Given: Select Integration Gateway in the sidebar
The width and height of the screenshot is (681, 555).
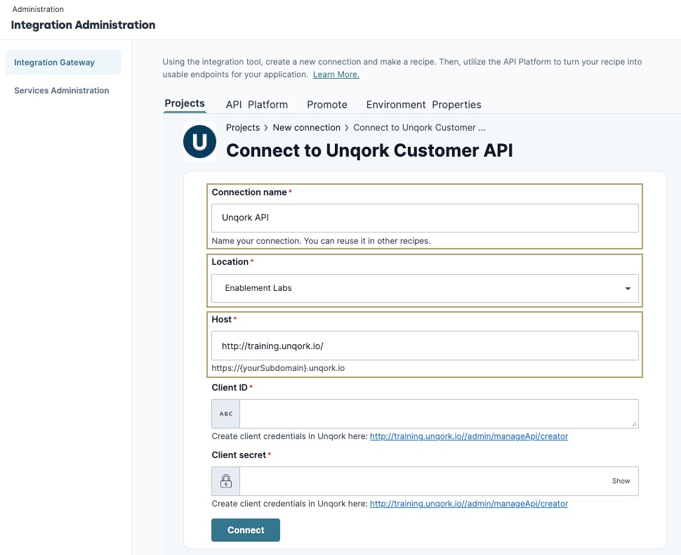Looking at the screenshot, I should click(x=63, y=63).
